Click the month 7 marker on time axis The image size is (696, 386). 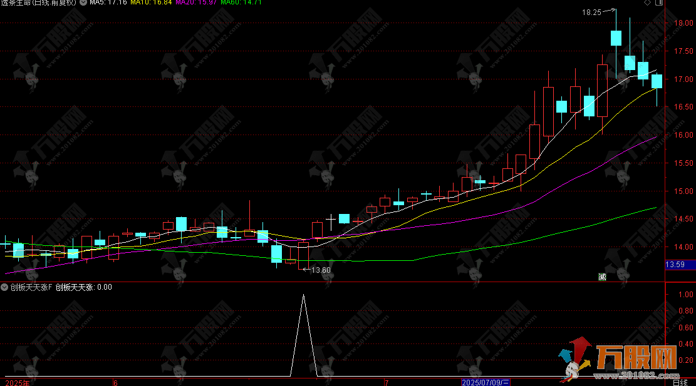(387, 382)
